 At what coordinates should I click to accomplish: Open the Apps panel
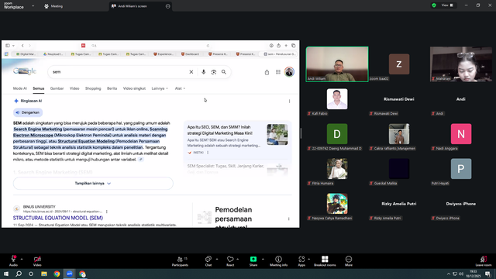click(301, 261)
